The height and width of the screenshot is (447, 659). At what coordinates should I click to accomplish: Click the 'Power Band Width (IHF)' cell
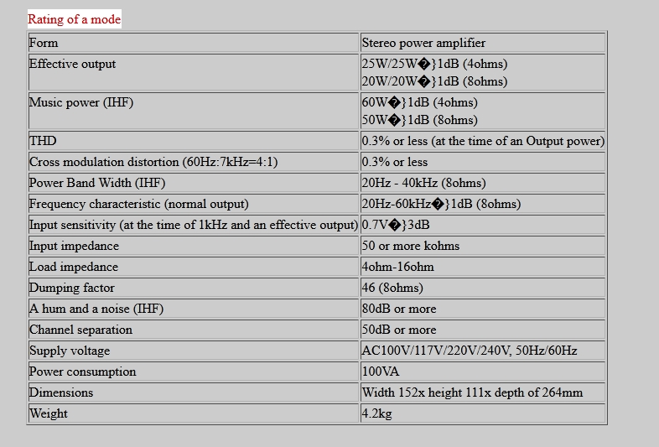97,183
